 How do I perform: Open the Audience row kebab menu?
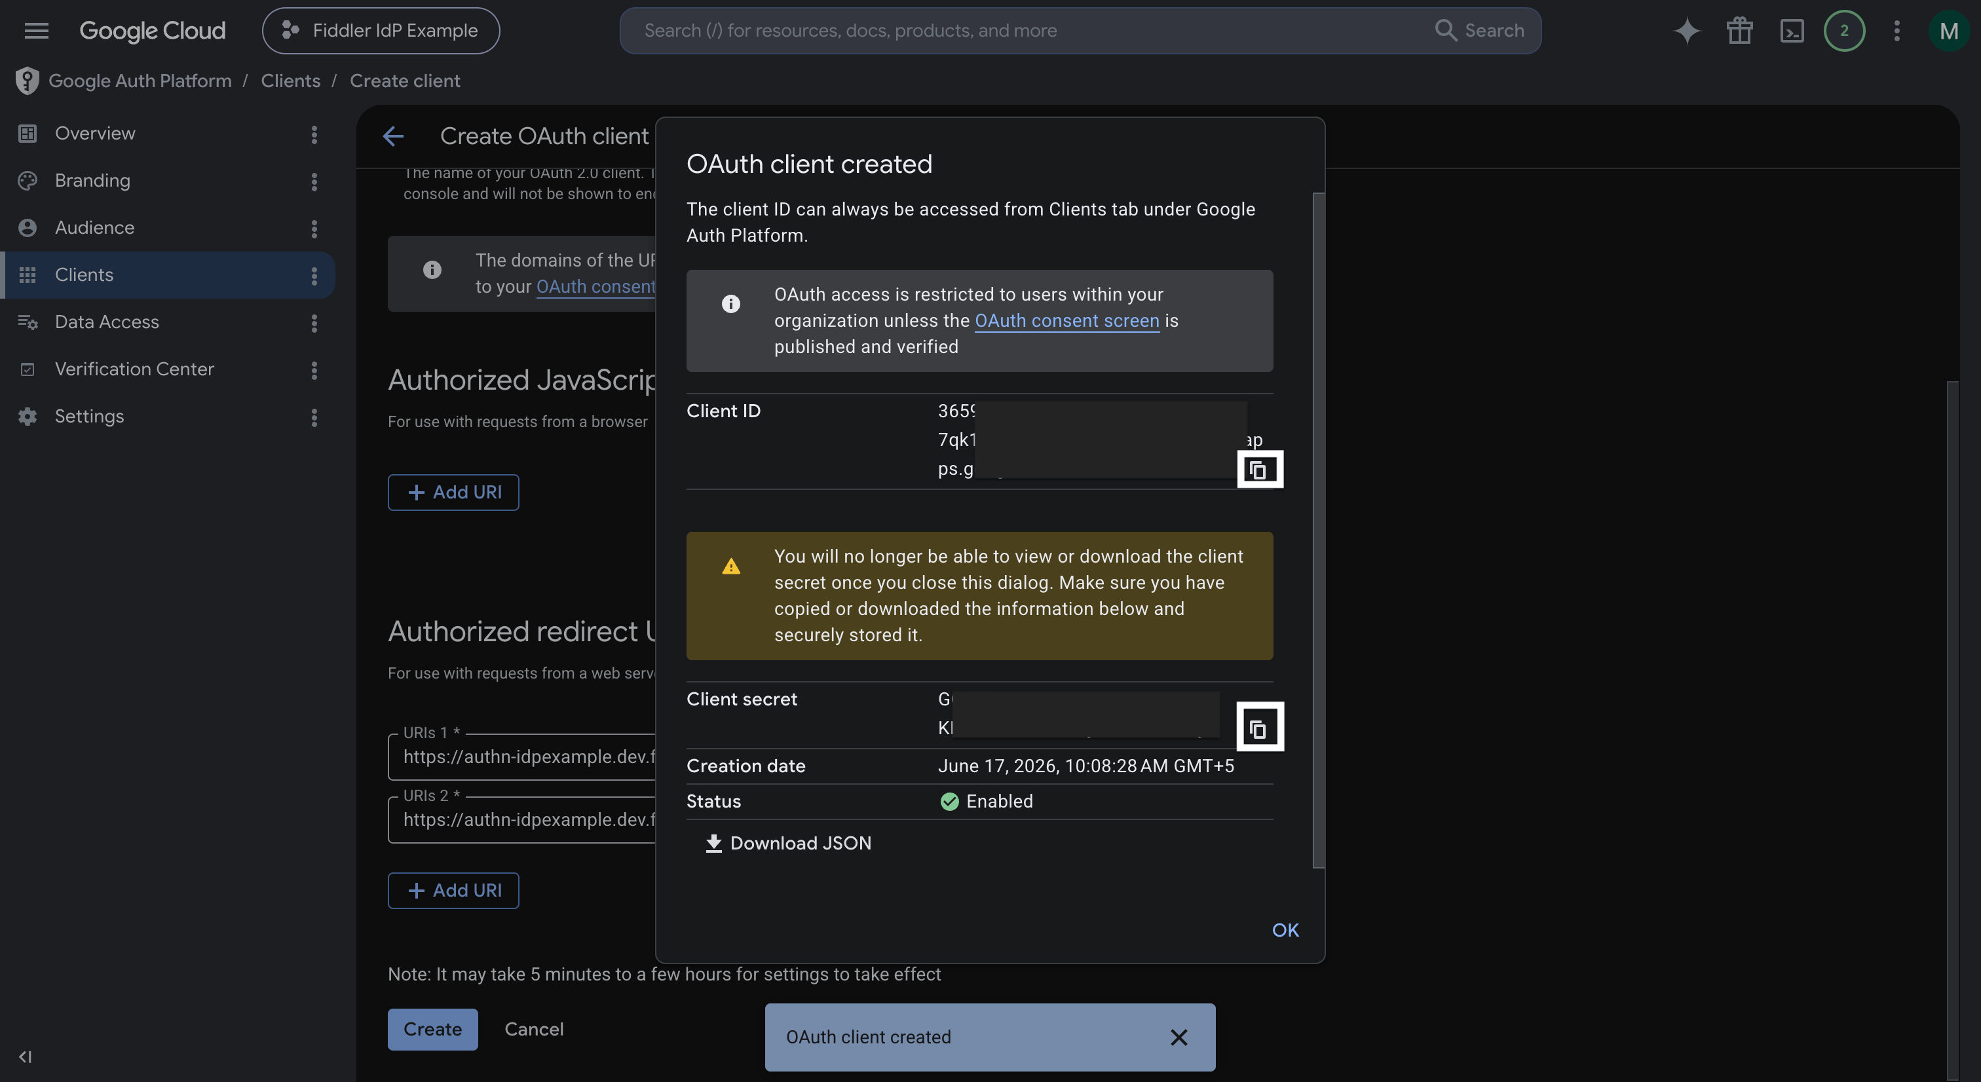(x=314, y=229)
